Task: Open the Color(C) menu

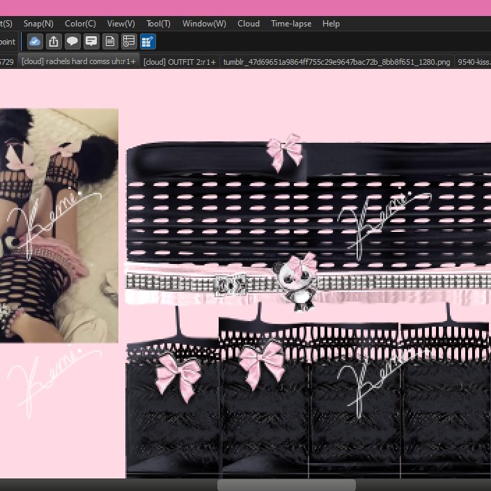Action: coord(80,24)
